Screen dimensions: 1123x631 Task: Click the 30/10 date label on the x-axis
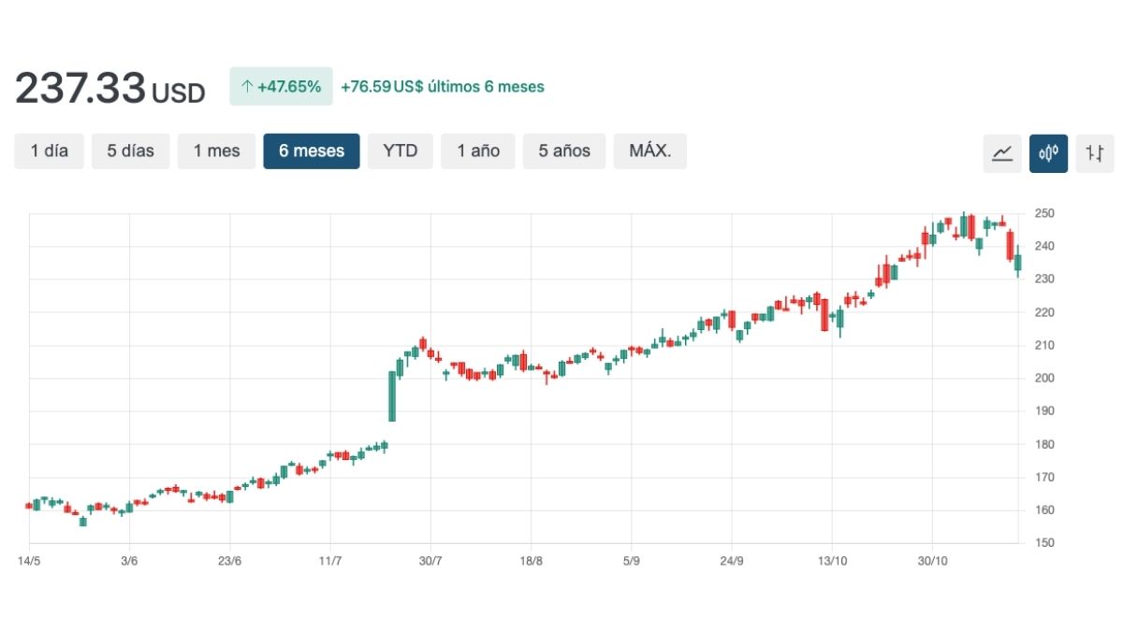coord(932,561)
